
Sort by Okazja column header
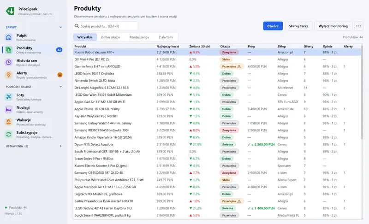coord(225,46)
